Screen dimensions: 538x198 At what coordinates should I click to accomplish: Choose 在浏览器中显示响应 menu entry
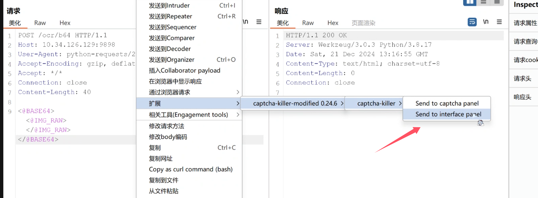pyautogui.click(x=189, y=81)
